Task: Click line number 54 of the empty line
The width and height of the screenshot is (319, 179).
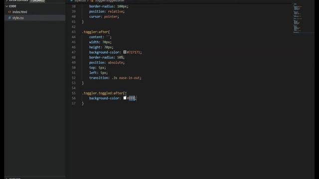Action: tap(73, 88)
